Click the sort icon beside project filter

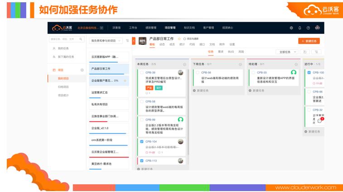coord(127,41)
